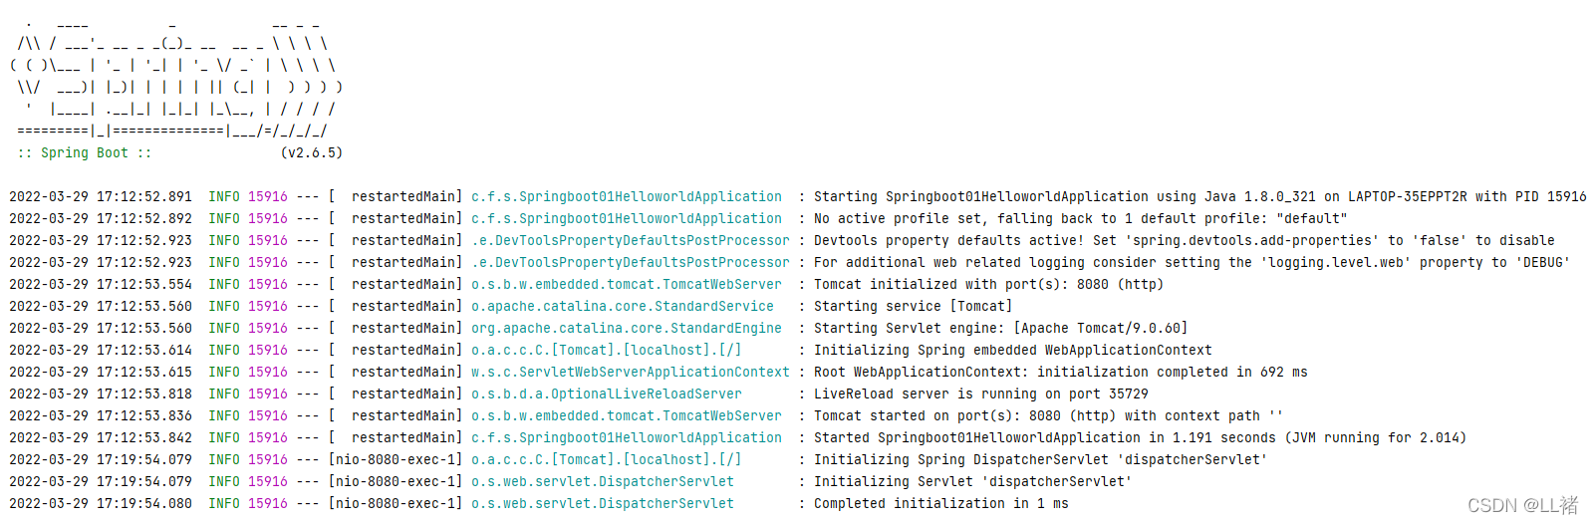Click the 'No active profile set' log message
Screen dimensions: 1594x524
point(1081,219)
